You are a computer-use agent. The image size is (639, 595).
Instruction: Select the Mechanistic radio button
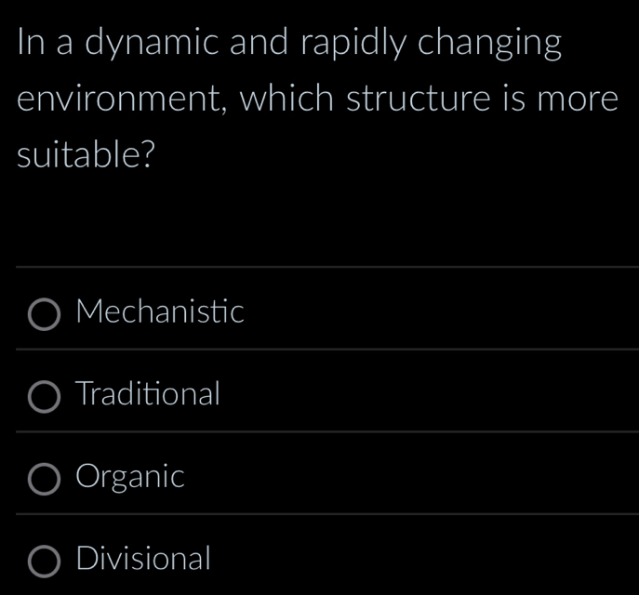(x=45, y=313)
